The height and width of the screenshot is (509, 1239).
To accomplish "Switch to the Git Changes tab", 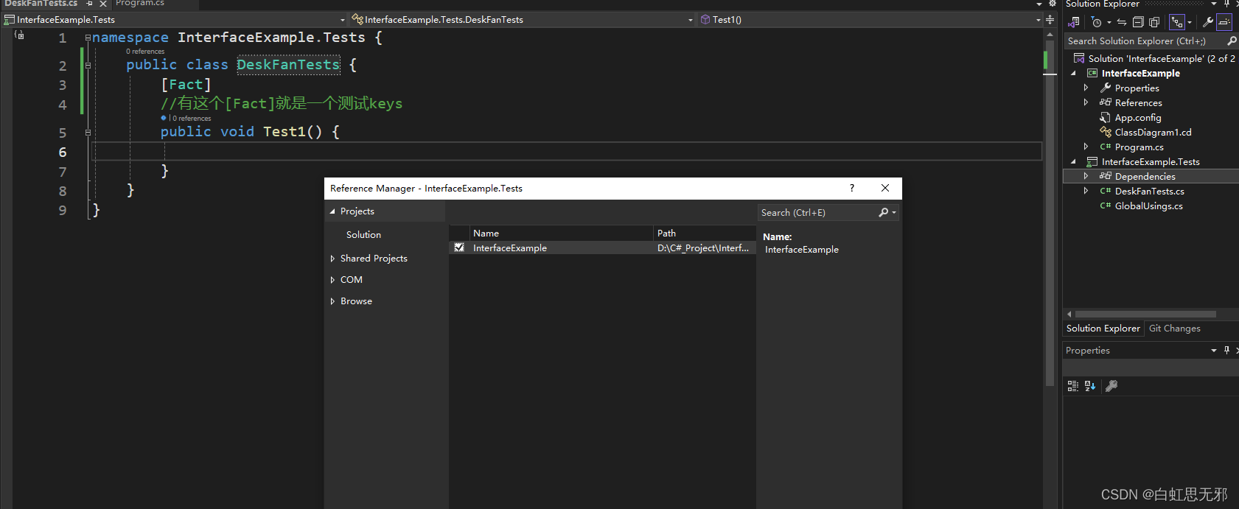I will click(x=1174, y=329).
